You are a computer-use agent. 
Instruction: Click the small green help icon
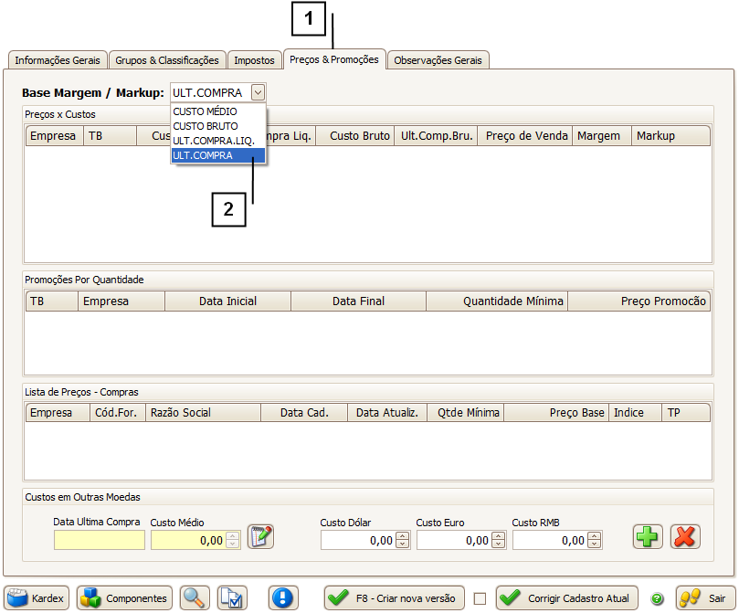tap(657, 599)
